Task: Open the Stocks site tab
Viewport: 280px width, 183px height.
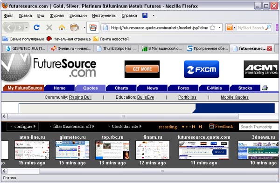Action: [x=245, y=88]
